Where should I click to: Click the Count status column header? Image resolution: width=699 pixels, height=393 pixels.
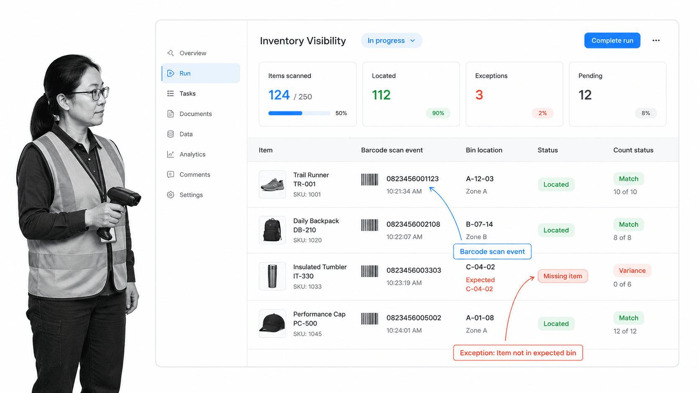tap(633, 150)
